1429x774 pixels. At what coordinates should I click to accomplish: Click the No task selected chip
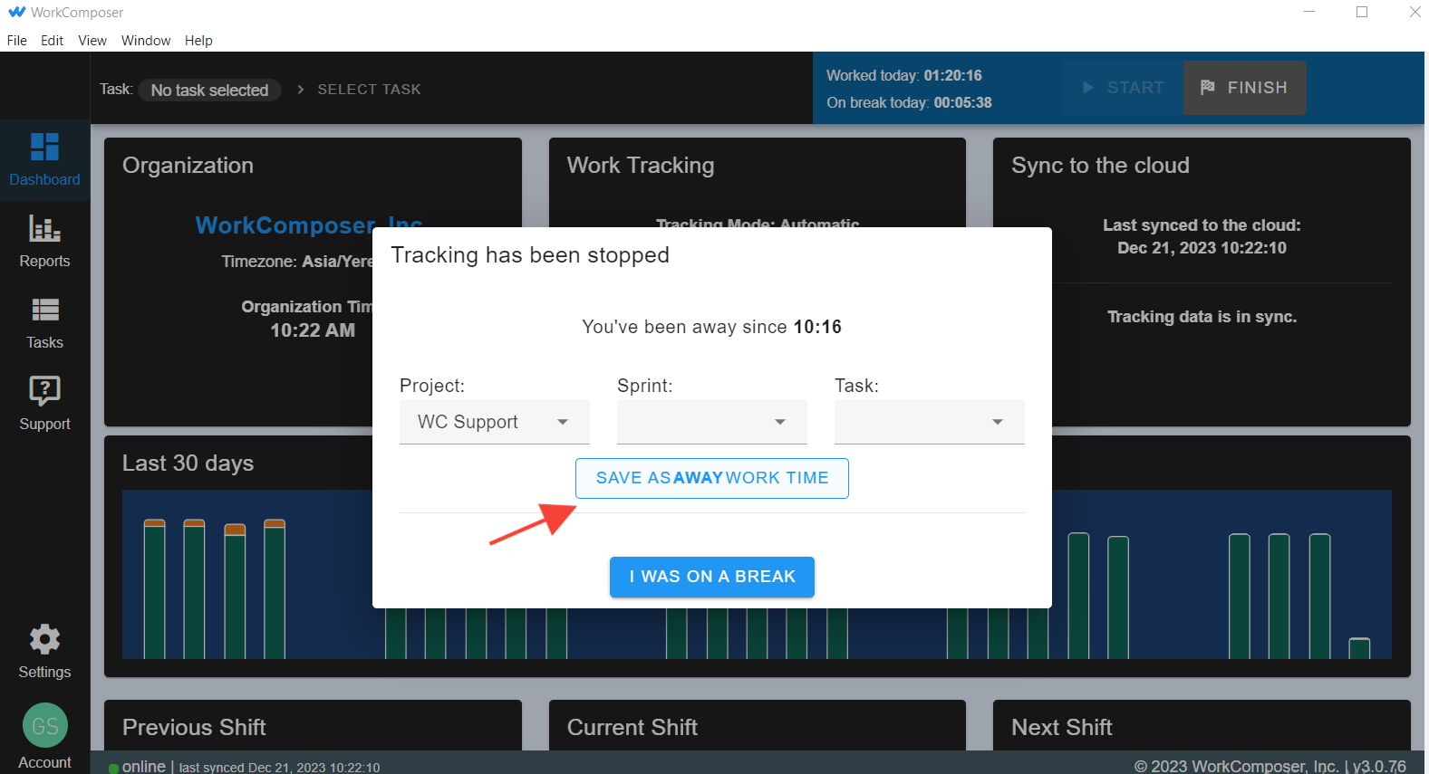tap(209, 90)
